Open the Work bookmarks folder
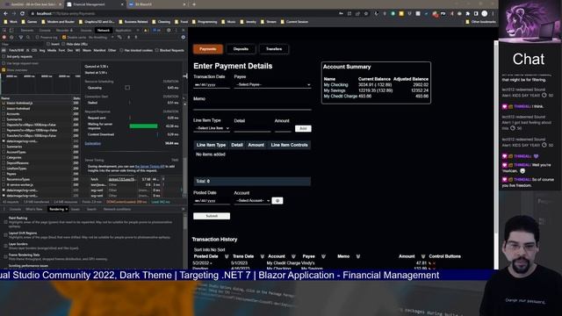562x316 pixels. [11, 22]
